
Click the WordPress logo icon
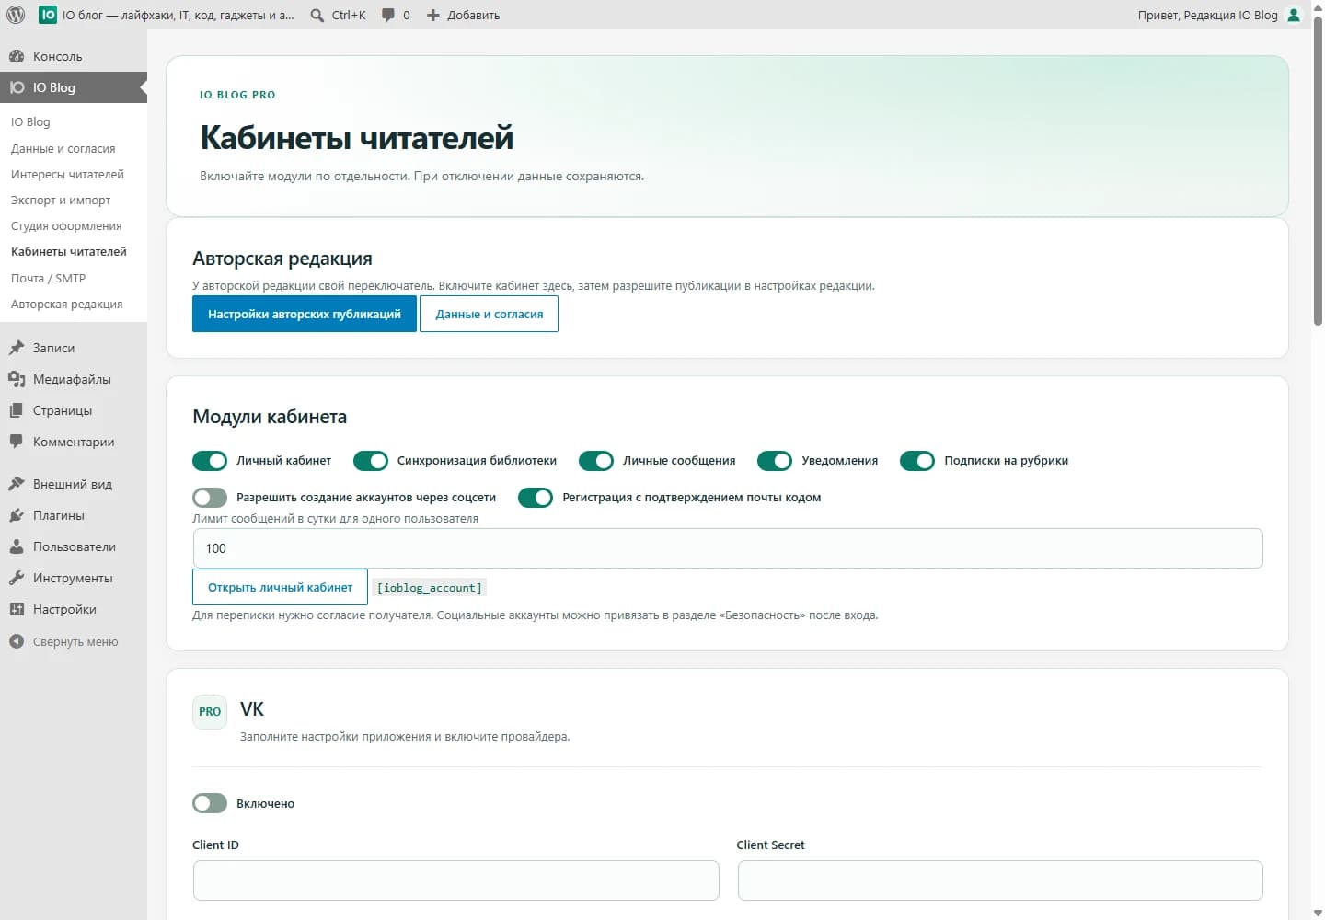click(x=16, y=15)
